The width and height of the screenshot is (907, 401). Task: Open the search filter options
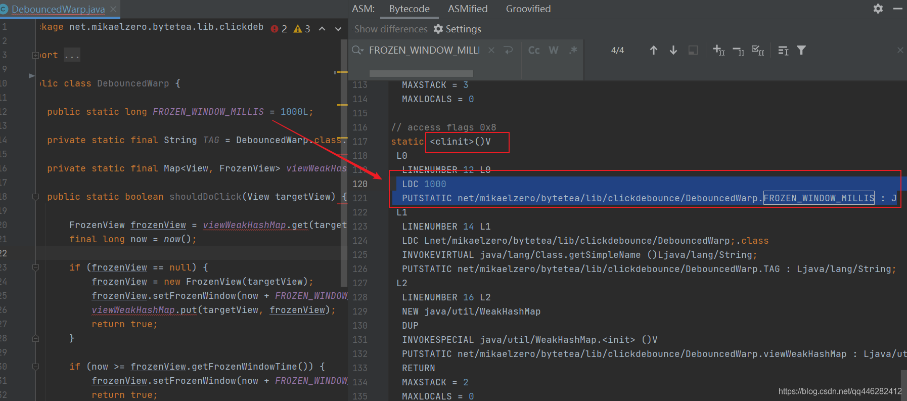801,50
